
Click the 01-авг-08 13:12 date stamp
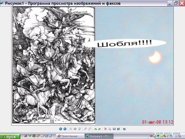click(158, 122)
